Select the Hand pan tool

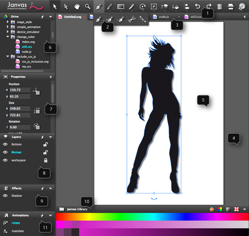click(x=76, y=6)
